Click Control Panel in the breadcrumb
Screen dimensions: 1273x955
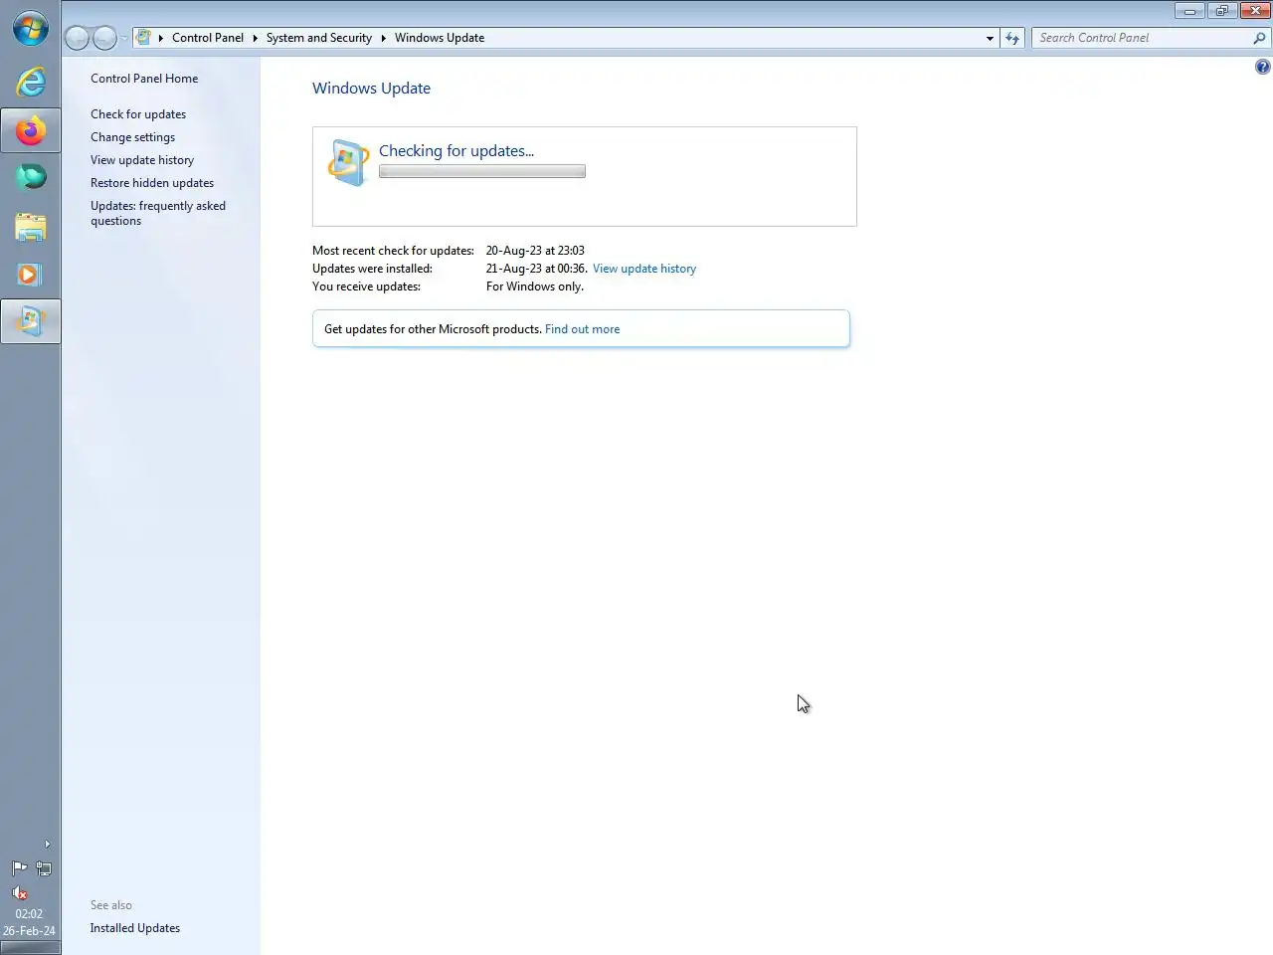pyautogui.click(x=207, y=38)
